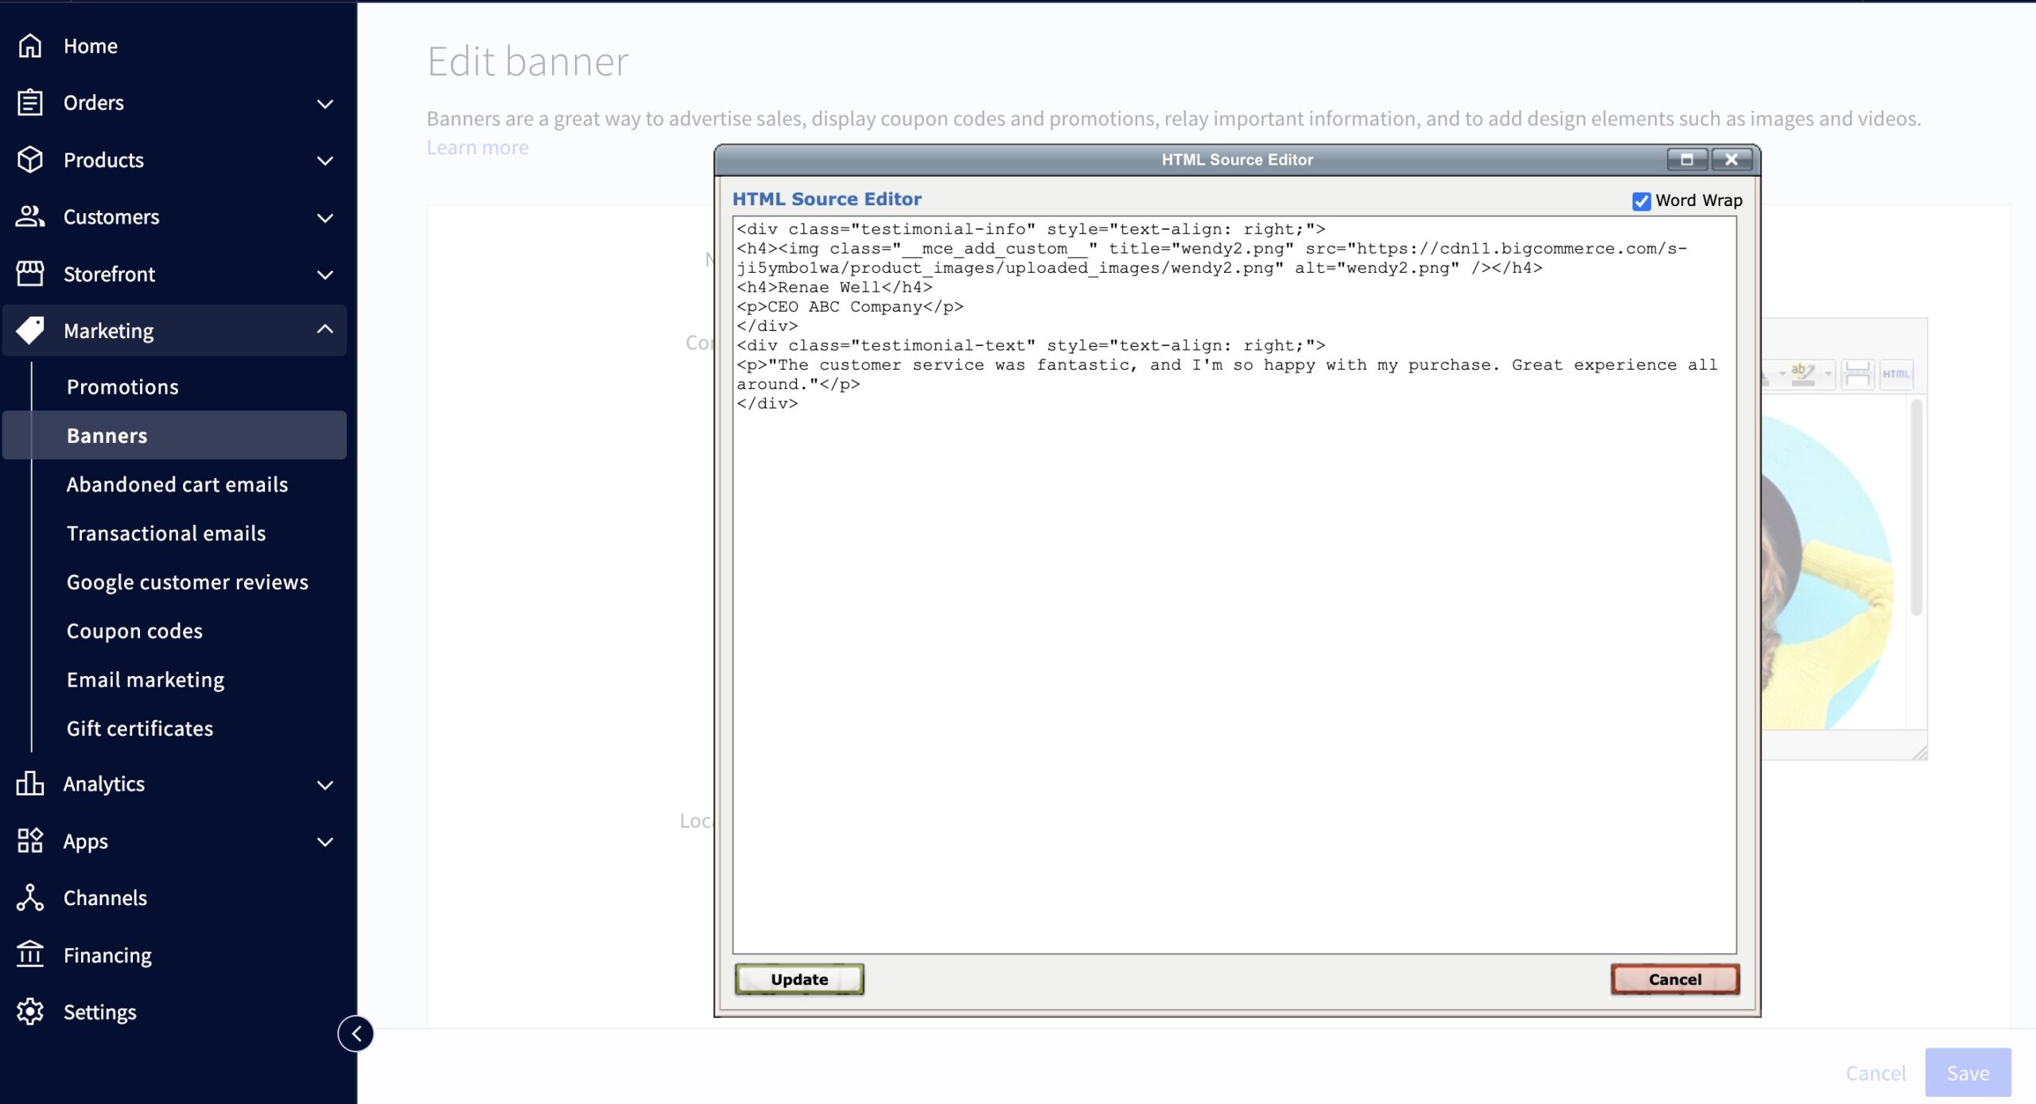The image size is (2036, 1104).
Task: Collapse the sidebar with the arrow button
Action: tap(356, 1033)
